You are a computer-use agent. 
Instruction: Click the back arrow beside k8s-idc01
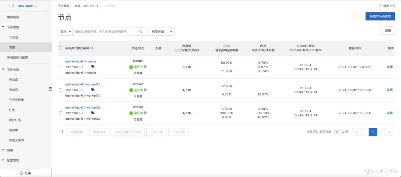[x=13, y=6]
